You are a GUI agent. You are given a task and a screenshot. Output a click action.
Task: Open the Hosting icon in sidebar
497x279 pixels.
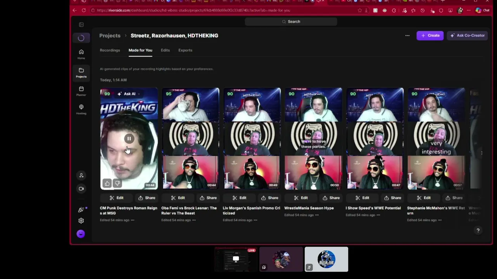pos(81,109)
